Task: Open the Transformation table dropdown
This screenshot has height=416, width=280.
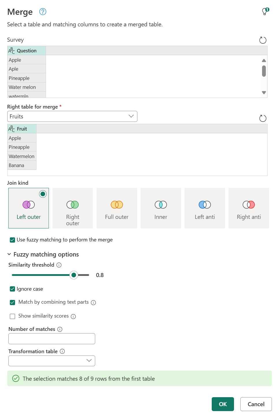Action: [89, 361]
